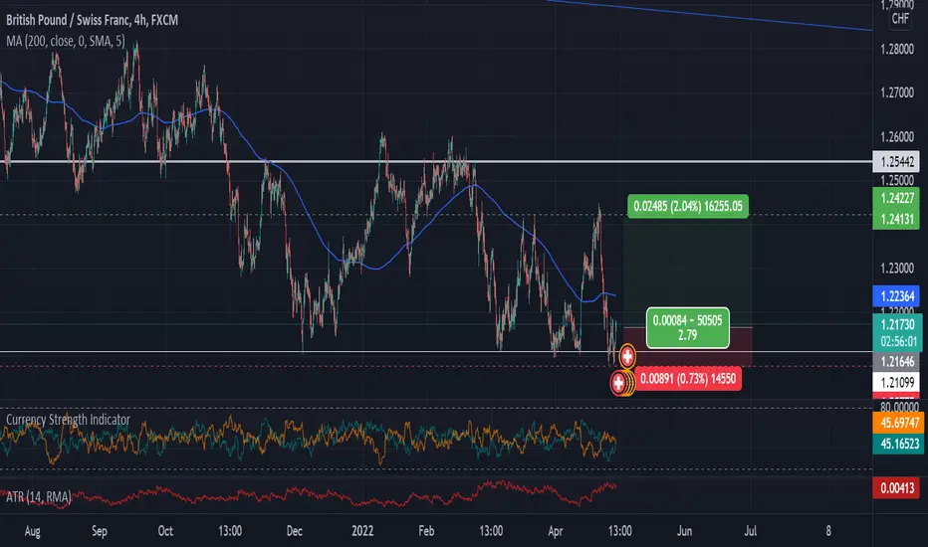
Task: Click the Apr label on the time axis
Action: (556, 531)
